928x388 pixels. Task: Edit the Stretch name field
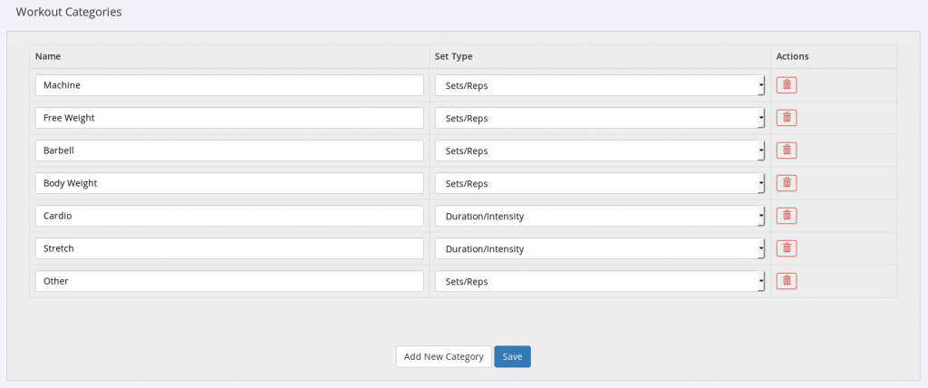coord(229,248)
